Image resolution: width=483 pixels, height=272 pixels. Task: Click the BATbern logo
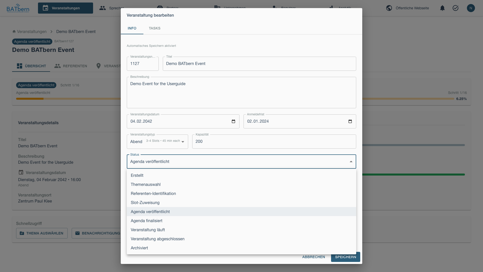pyautogui.click(x=18, y=8)
